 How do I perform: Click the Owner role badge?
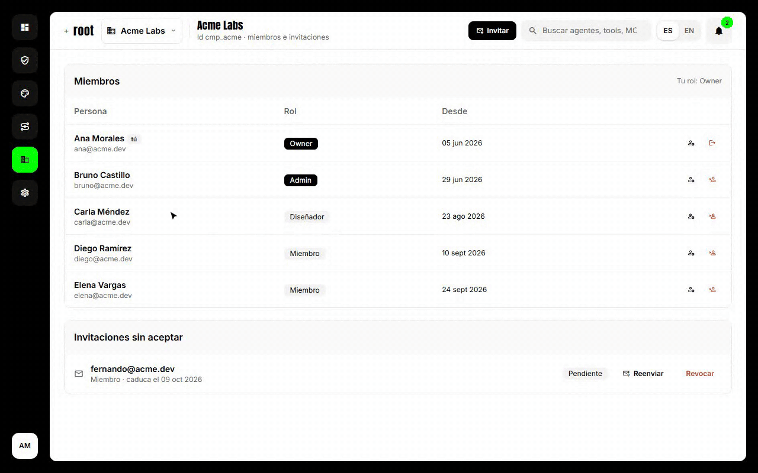click(x=301, y=144)
